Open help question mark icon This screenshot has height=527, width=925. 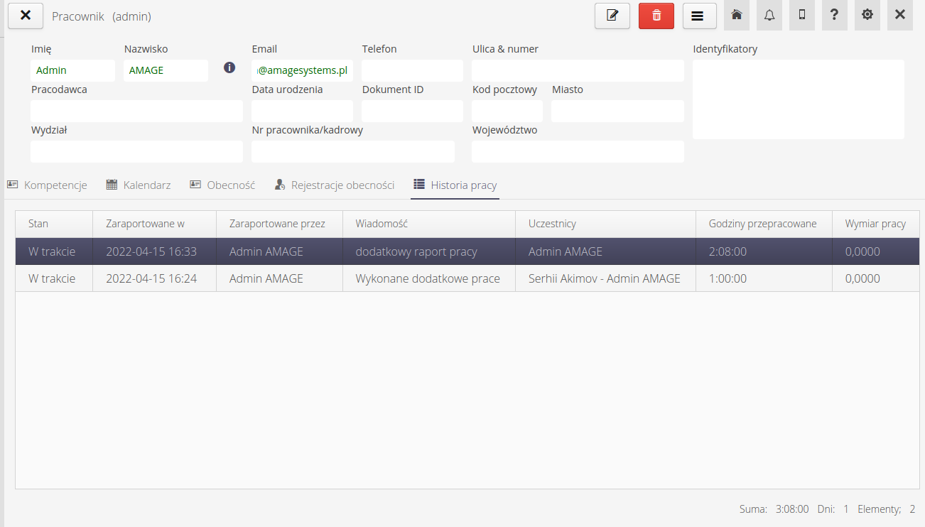[x=834, y=15]
